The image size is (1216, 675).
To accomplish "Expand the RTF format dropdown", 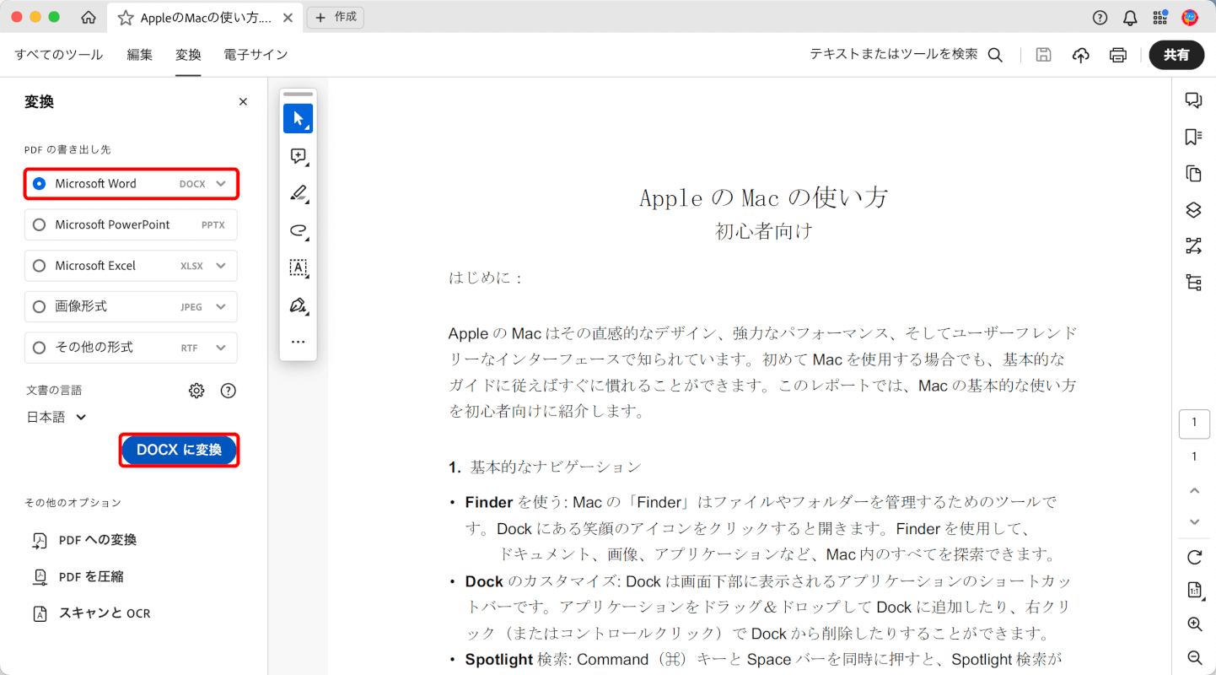I will pyautogui.click(x=221, y=348).
